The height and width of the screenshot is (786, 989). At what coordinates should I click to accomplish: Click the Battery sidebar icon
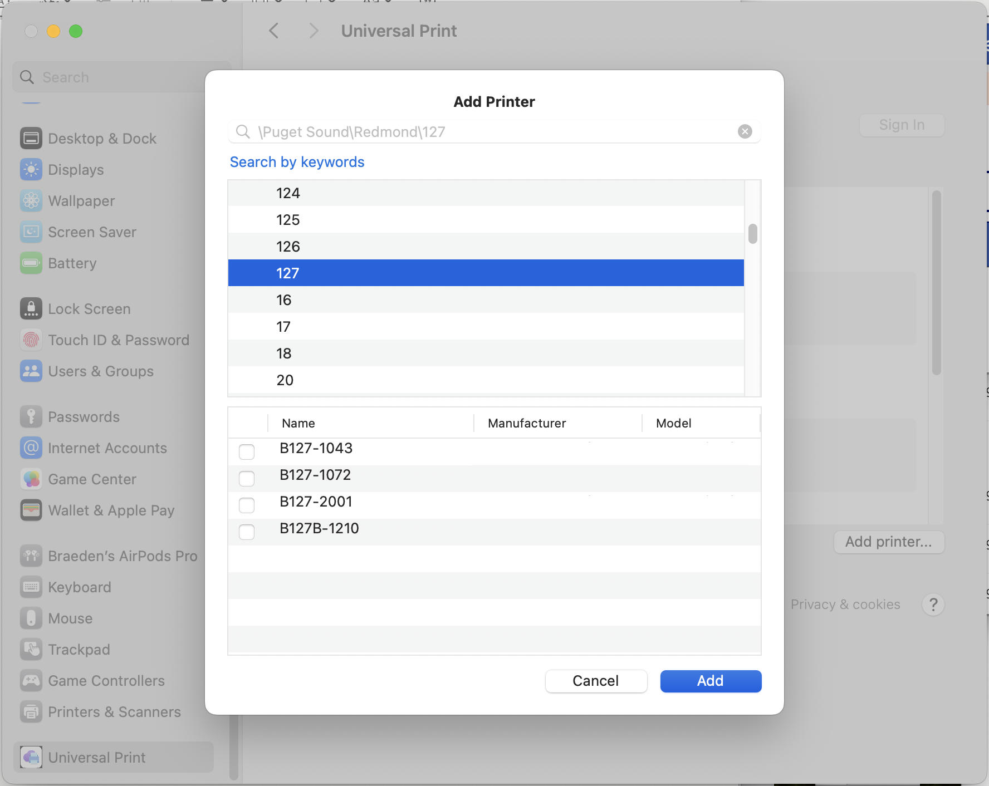(x=31, y=263)
